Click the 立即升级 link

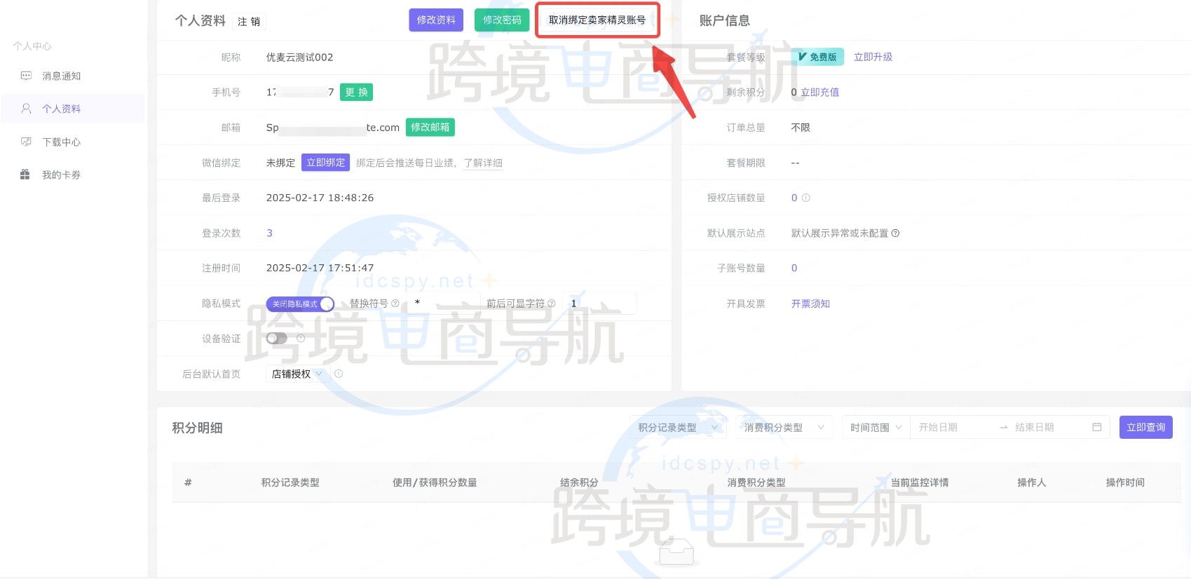873,57
